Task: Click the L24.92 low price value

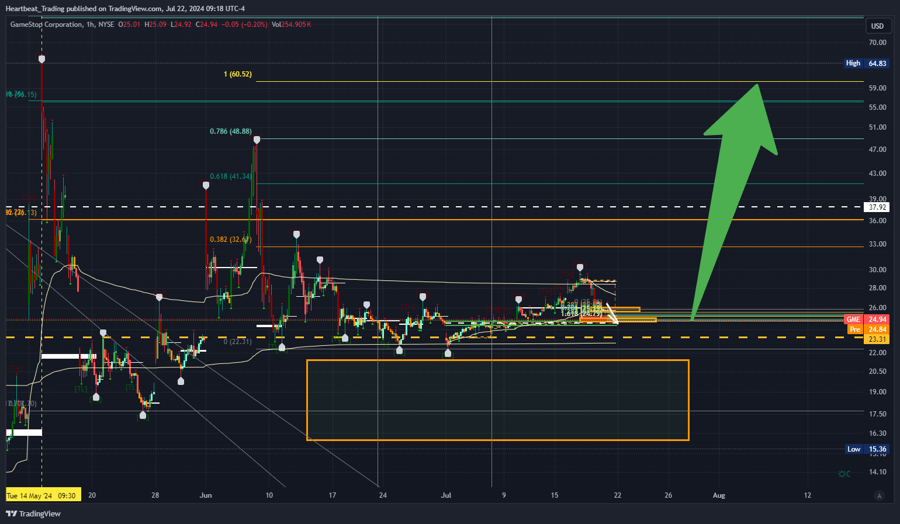Action: tap(181, 25)
